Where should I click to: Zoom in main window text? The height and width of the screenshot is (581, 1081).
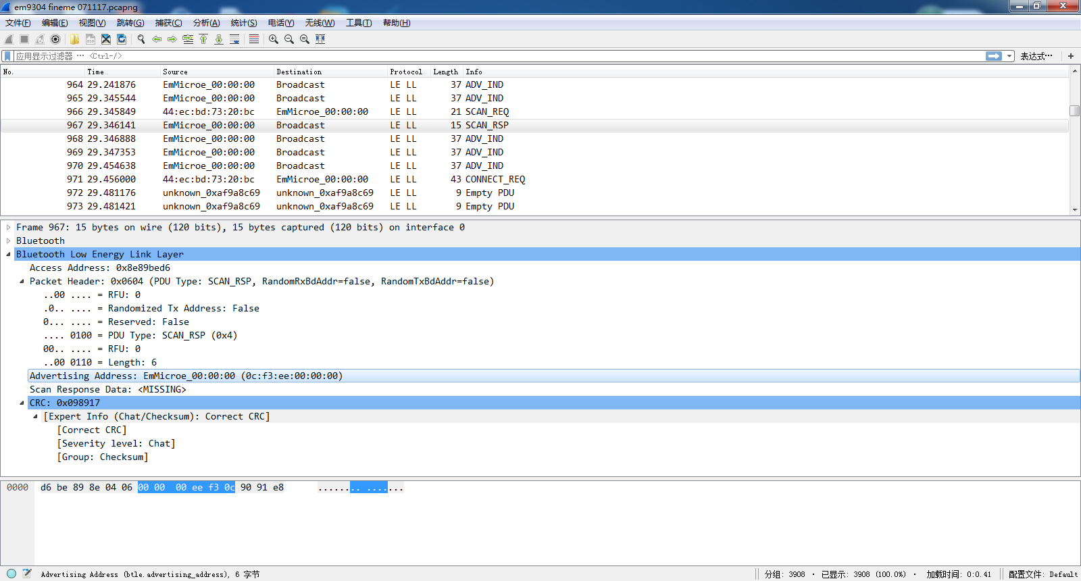point(274,39)
